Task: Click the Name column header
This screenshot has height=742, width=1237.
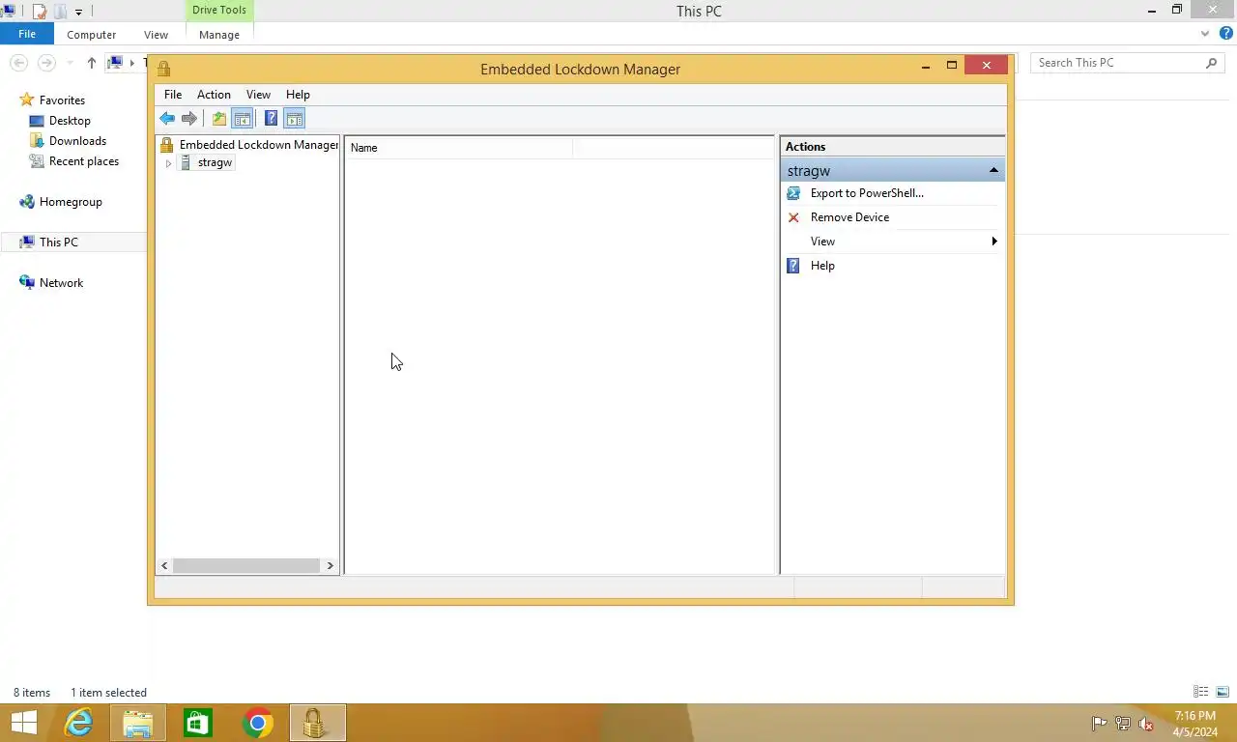Action: coord(459,148)
